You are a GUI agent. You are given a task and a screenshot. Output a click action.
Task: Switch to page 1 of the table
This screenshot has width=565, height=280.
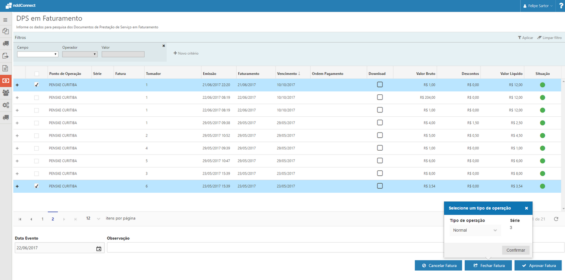(x=42, y=219)
